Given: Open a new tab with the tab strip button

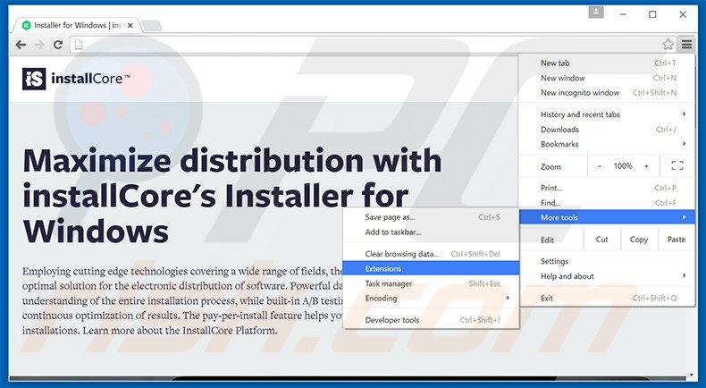Looking at the screenshot, I should point(152,26).
